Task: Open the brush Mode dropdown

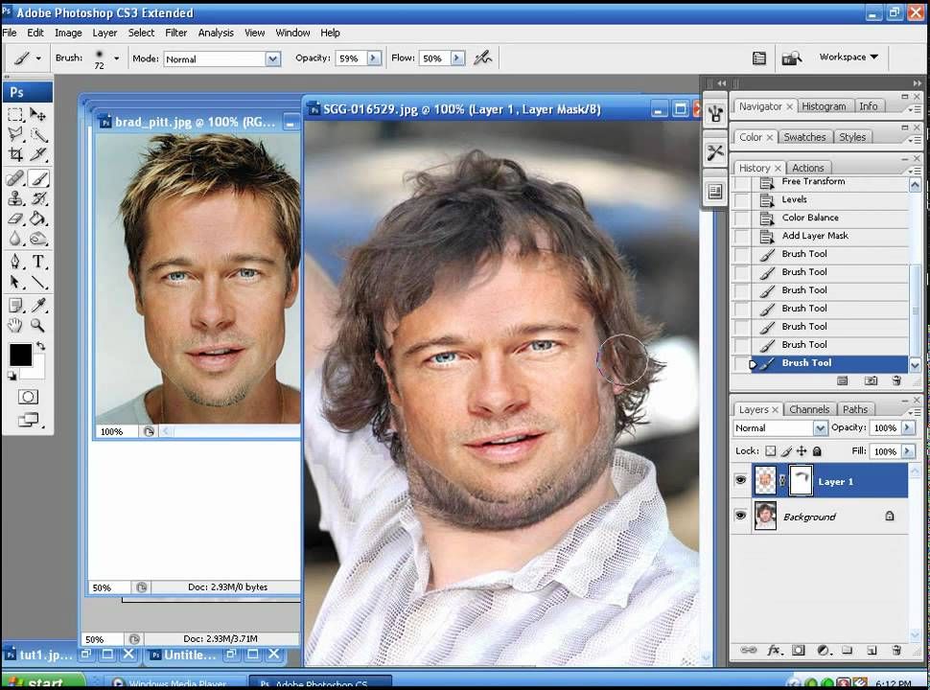Action: [x=272, y=58]
